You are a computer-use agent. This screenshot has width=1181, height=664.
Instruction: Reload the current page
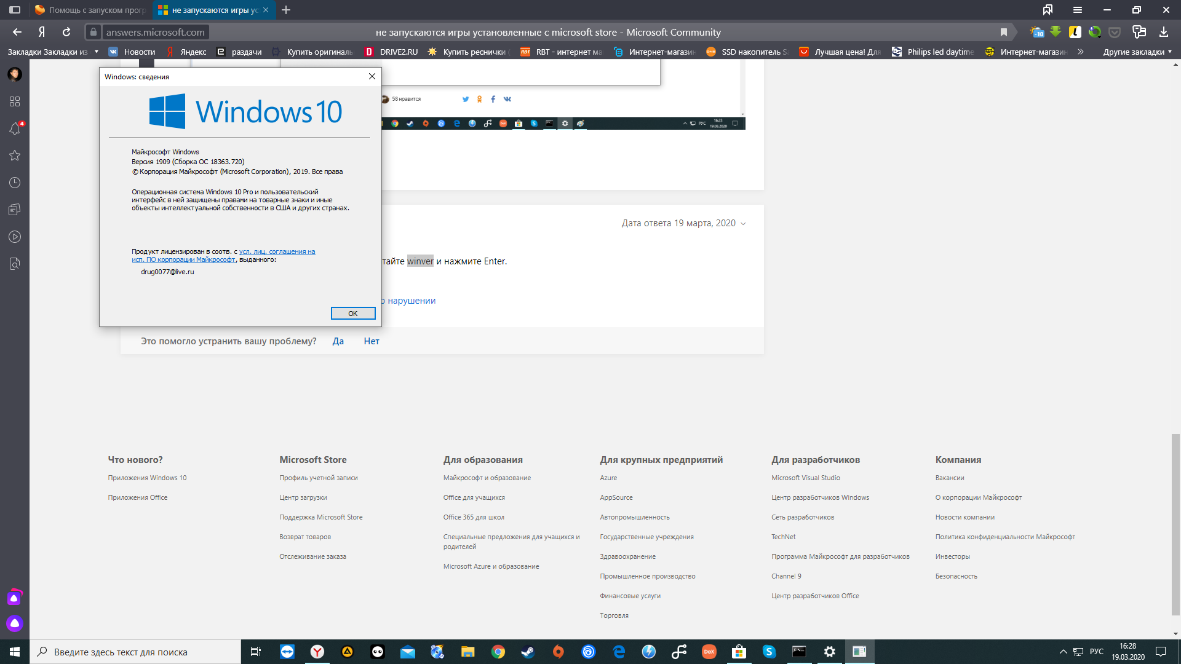pyautogui.click(x=66, y=32)
